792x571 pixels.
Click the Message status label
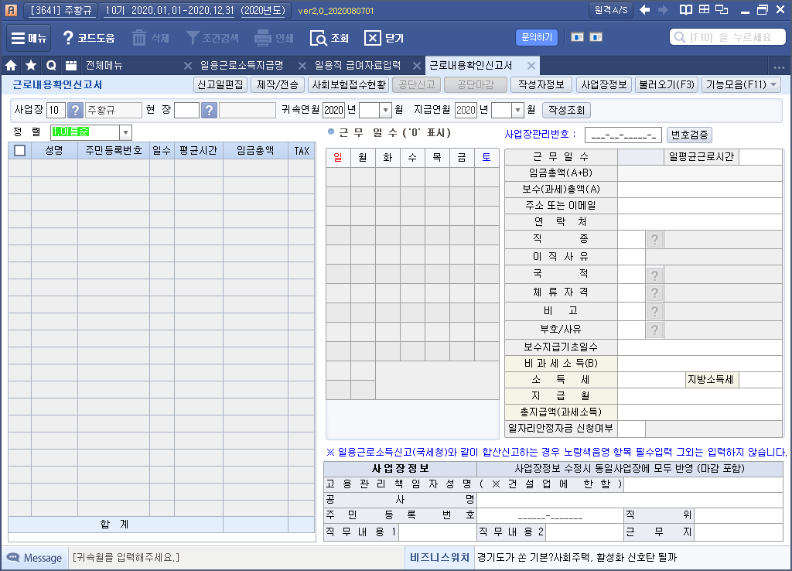[x=35, y=558]
